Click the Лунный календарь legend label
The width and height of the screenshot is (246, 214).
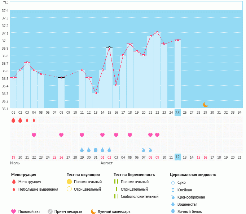[114, 211]
